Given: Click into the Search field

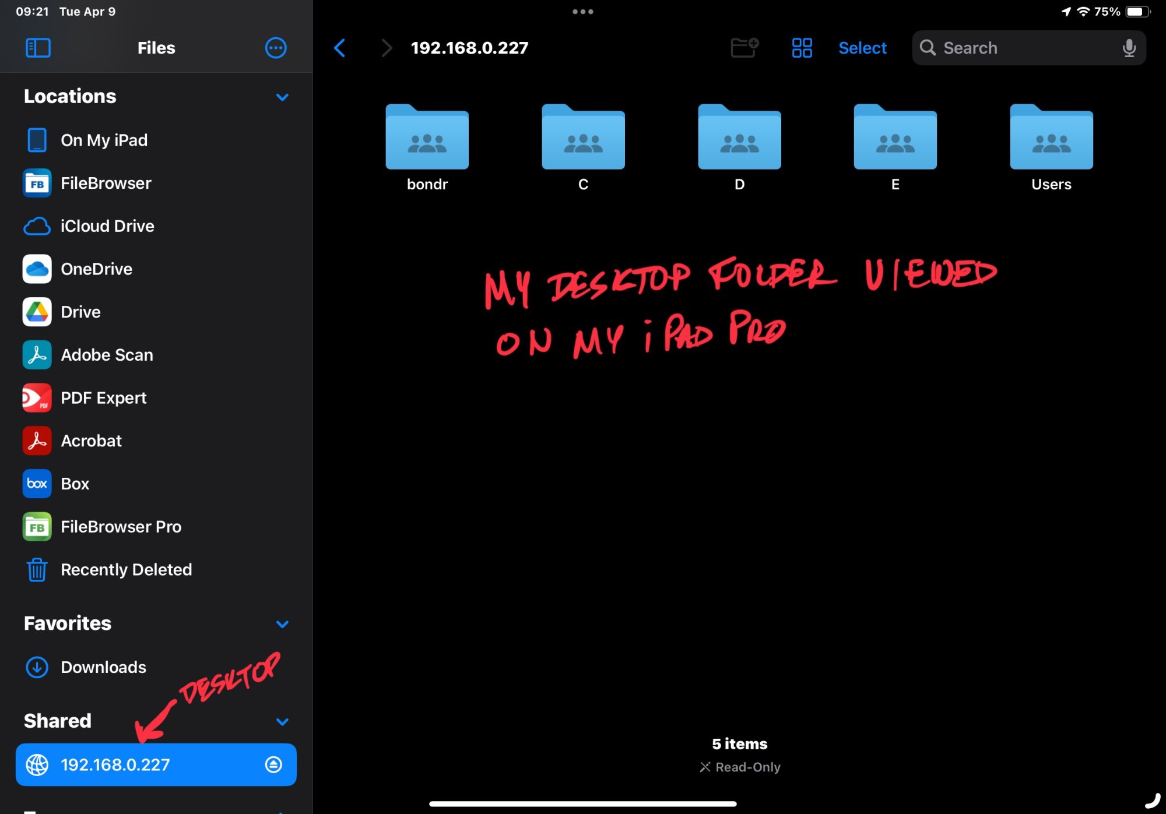Looking at the screenshot, I should pos(1020,48).
